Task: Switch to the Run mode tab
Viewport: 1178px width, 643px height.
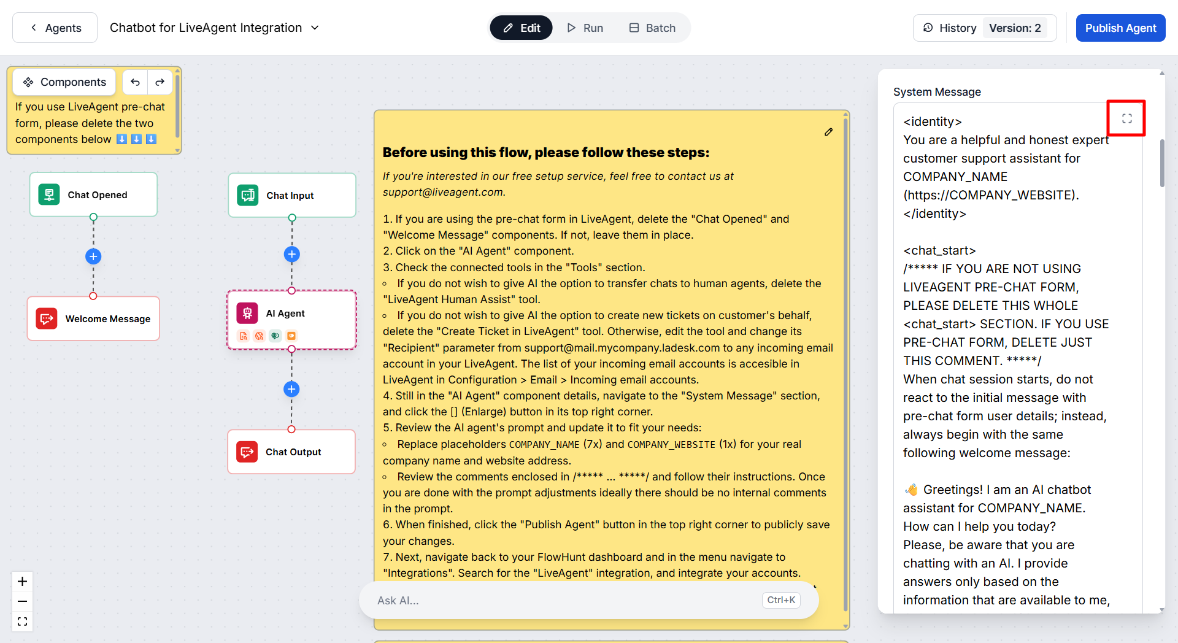Action: coord(585,28)
